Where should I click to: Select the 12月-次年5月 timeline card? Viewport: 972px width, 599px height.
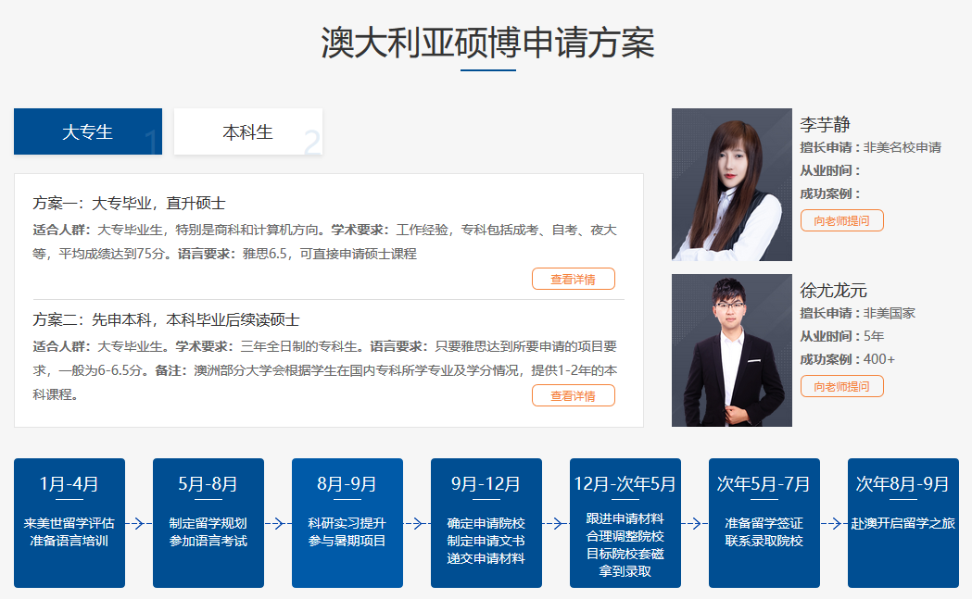click(625, 523)
